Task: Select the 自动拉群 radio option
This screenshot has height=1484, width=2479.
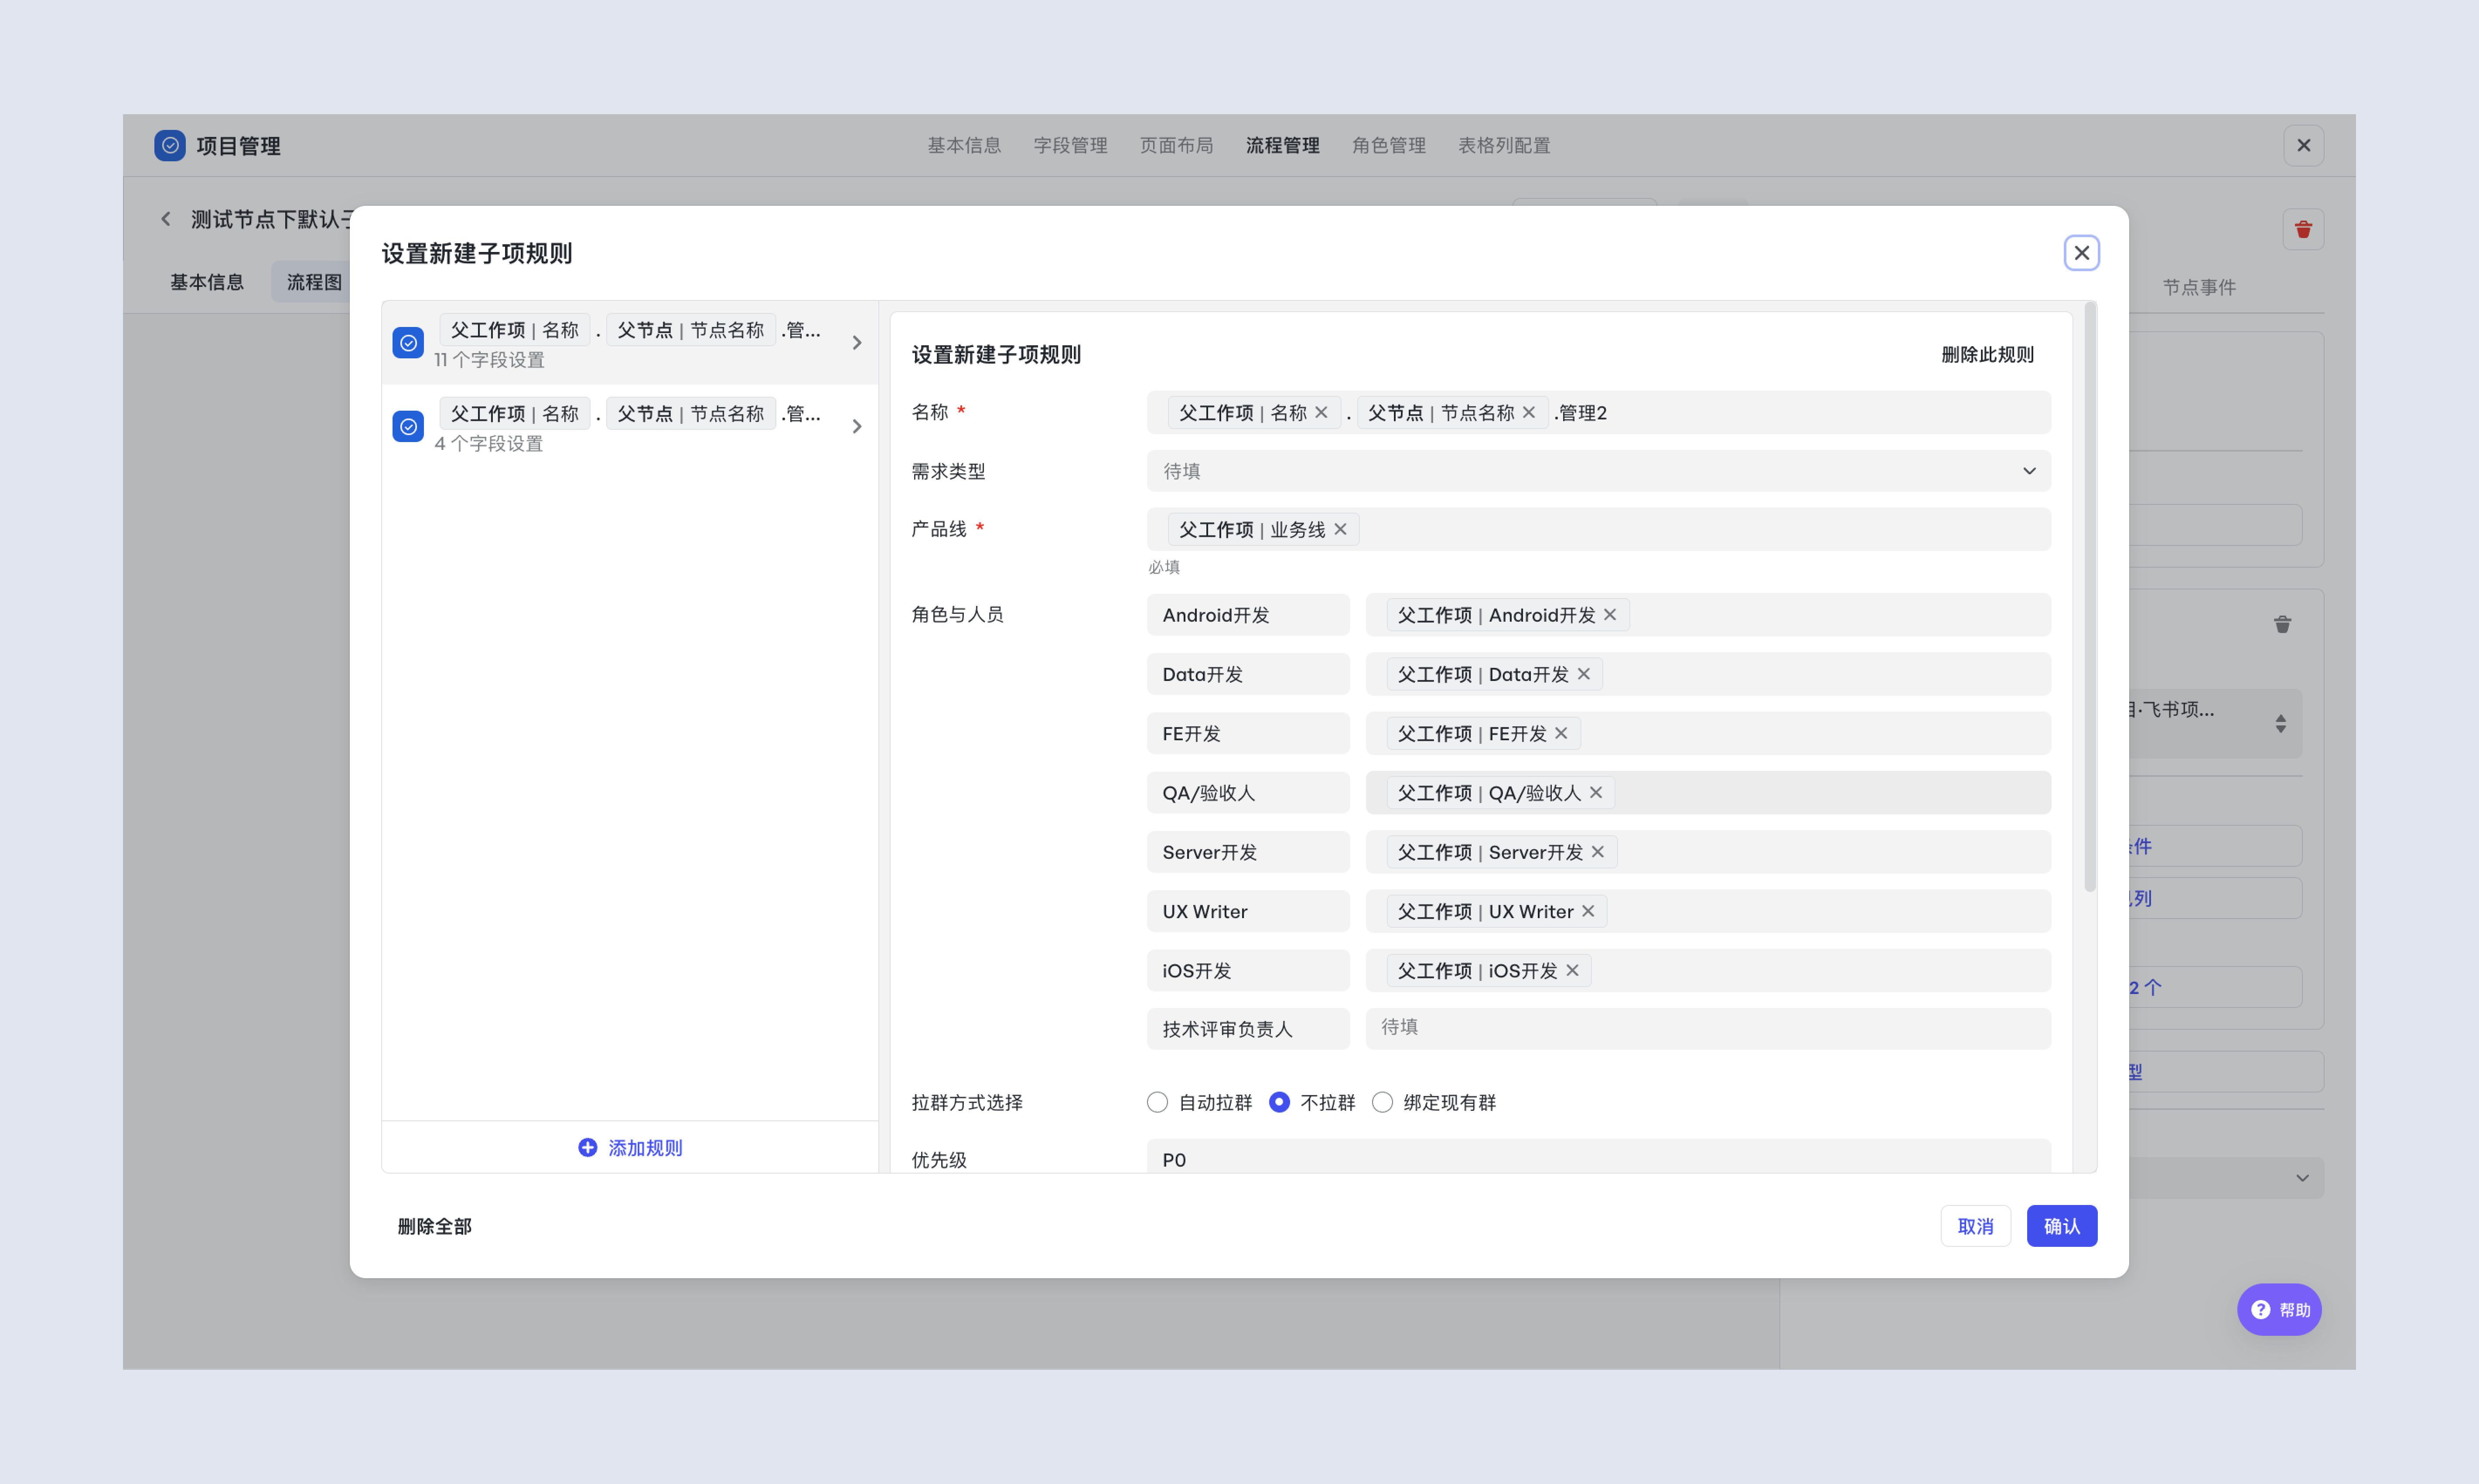Action: click(1158, 1102)
